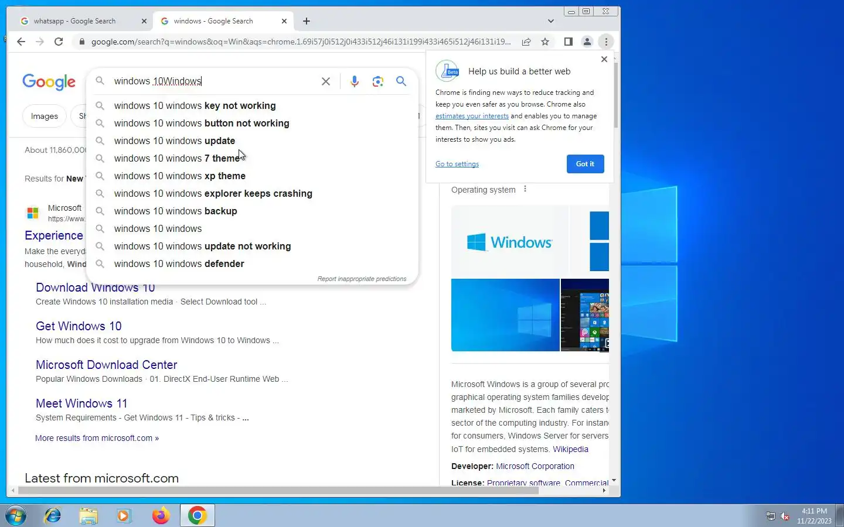Open the Chrome profile avatar
Screen dimensions: 844x527
tap(587, 42)
